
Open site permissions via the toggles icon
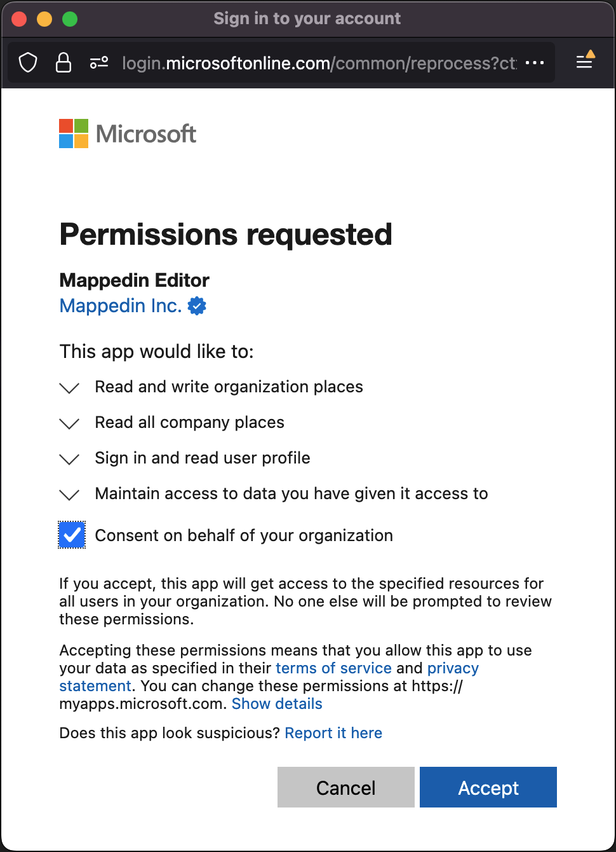(x=99, y=62)
